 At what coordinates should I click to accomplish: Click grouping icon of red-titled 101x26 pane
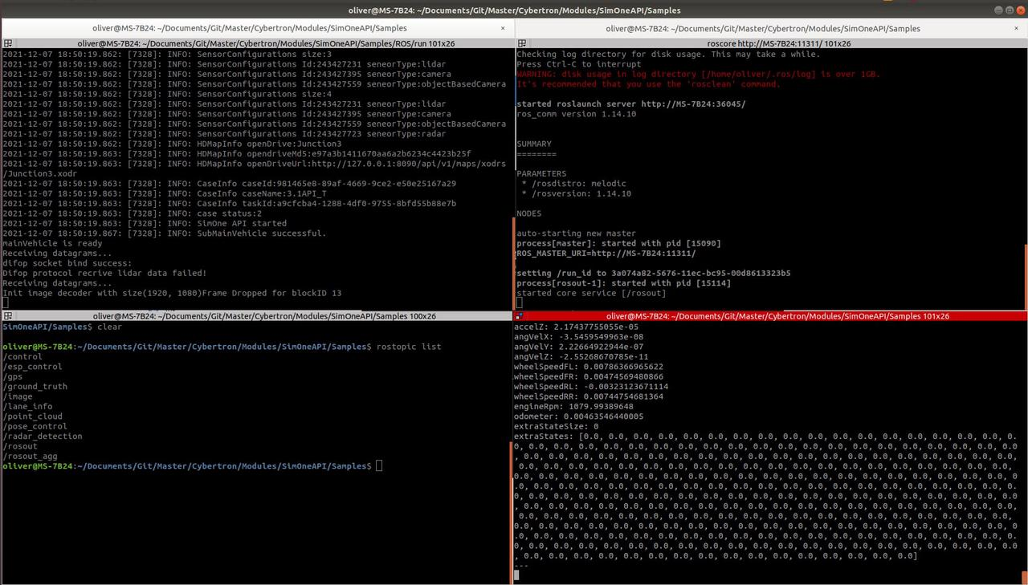521,316
